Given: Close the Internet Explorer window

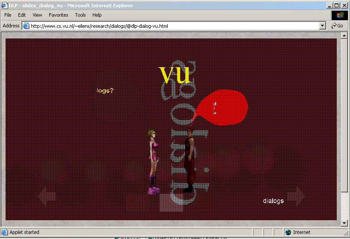Looking at the screenshot, I should (x=344, y=6).
